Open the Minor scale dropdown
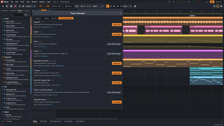224x126 pixels. coord(98,6)
